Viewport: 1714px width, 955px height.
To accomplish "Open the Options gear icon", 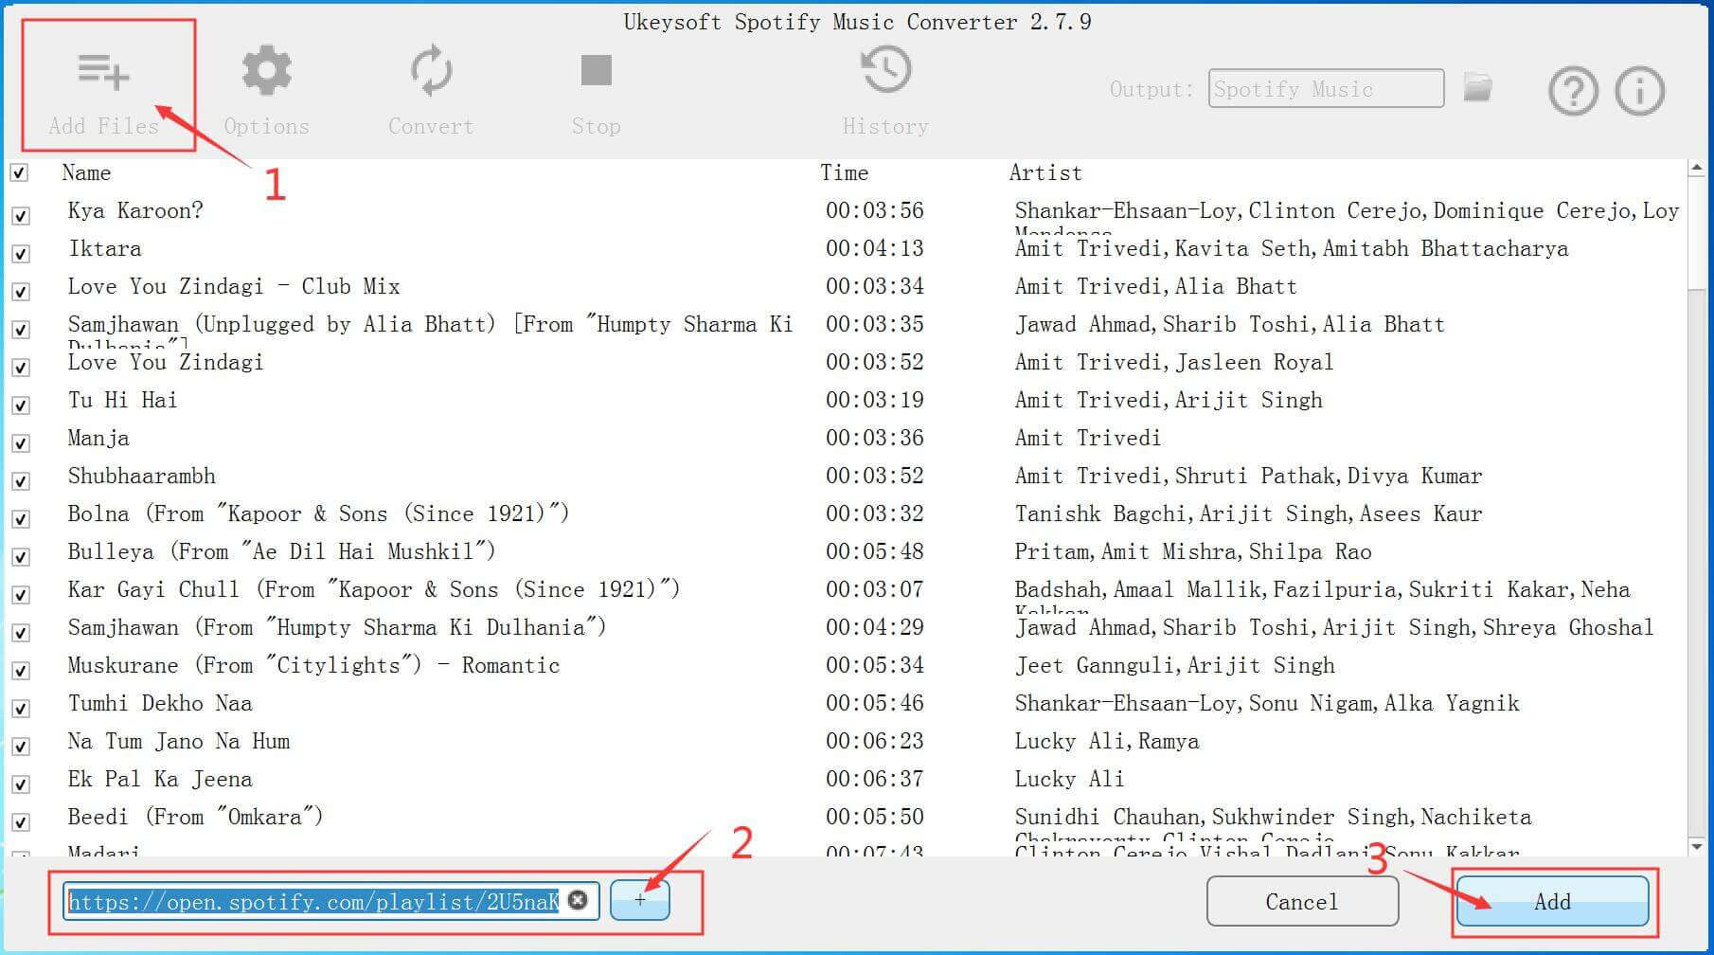I will point(266,71).
